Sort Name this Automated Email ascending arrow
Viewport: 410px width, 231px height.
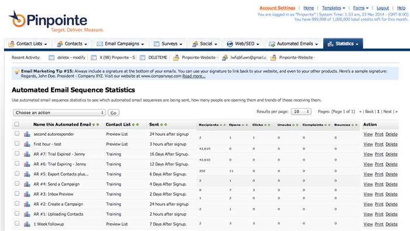tap(94, 125)
